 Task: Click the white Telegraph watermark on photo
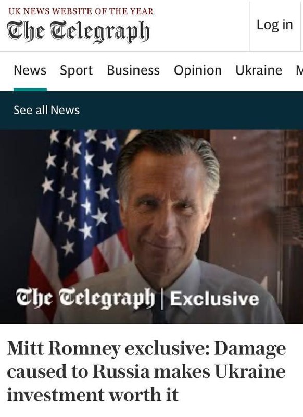coord(85,298)
